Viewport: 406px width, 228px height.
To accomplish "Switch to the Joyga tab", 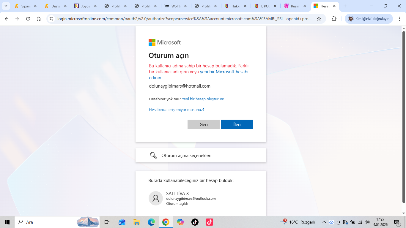I will pyautogui.click(x=85, y=6).
